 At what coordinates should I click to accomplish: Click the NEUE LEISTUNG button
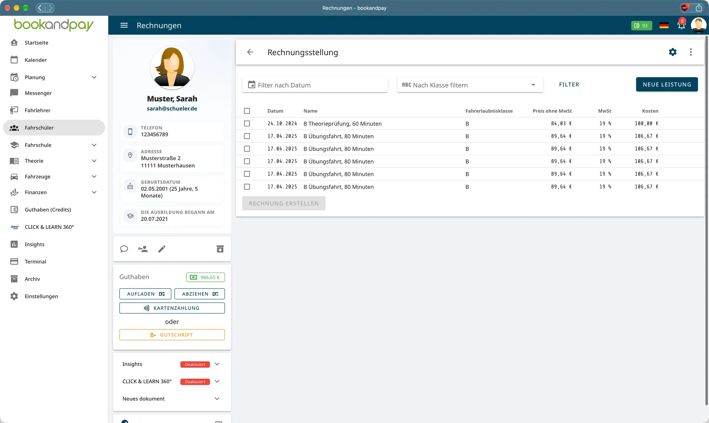click(667, 84)
